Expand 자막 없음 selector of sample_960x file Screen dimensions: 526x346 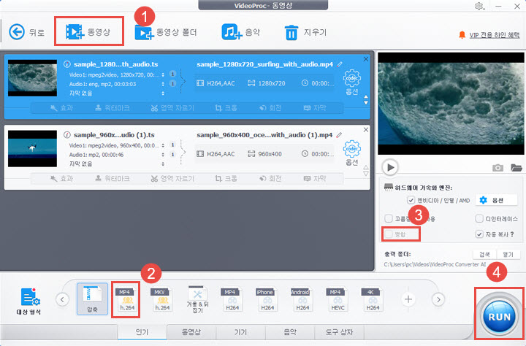click(x=163, y=164)
